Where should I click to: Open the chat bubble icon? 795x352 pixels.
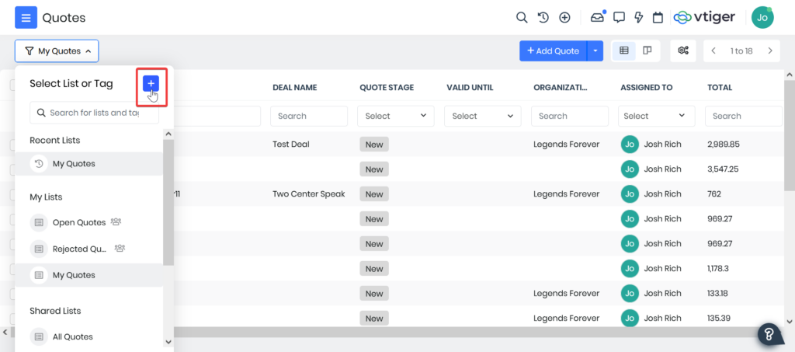tap(619, 18)
